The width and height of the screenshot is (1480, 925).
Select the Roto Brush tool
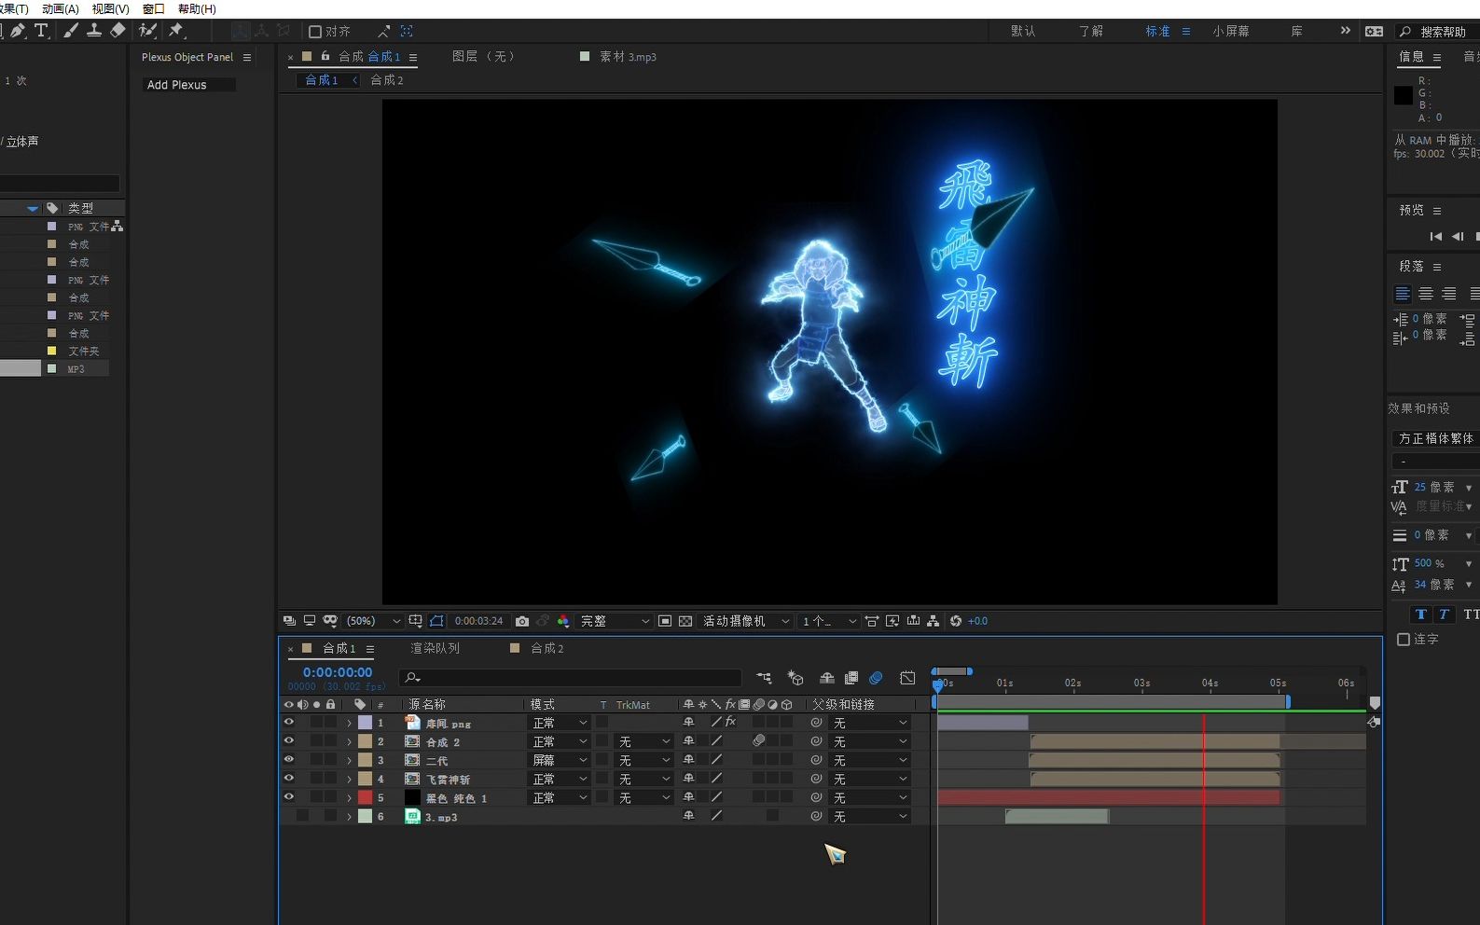tap(147, 31)
